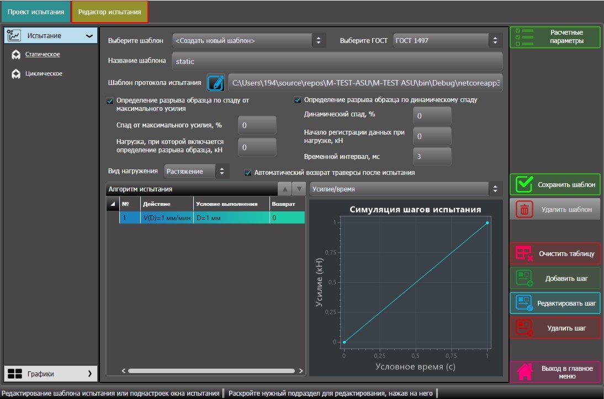Open the Усилие/время graph type dropdown

(406, 189)
